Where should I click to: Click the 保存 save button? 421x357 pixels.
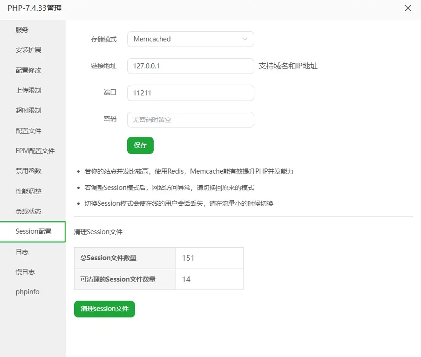click(x=140, y=145)
